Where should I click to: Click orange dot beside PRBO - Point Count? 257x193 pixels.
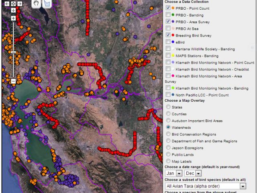pyautogui.click(x=173, y=8)
